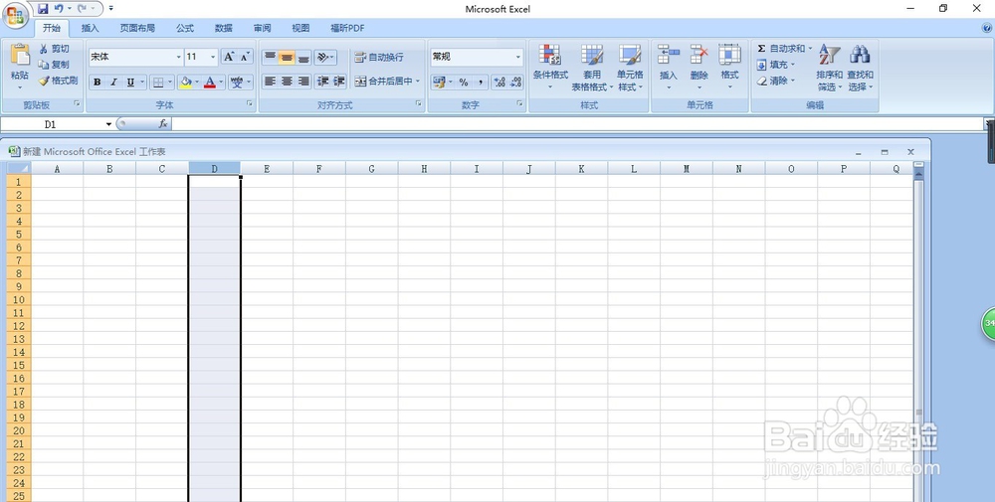Open the 福昕PDF tab
Screen dimensions: 995x502
tap(347, 28)
